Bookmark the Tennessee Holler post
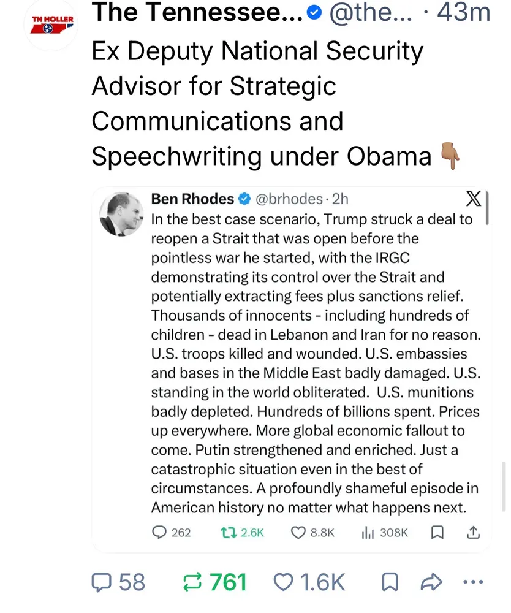Screen dimensions: 511x613 (390, 581)
